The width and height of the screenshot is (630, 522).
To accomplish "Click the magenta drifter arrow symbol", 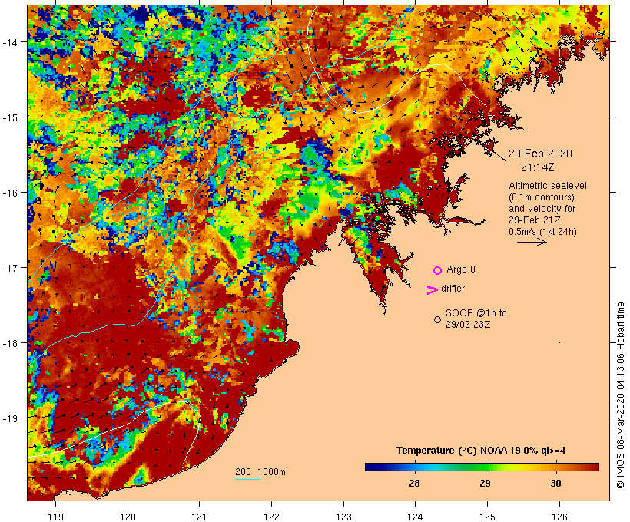I will (x=432, y=290).
